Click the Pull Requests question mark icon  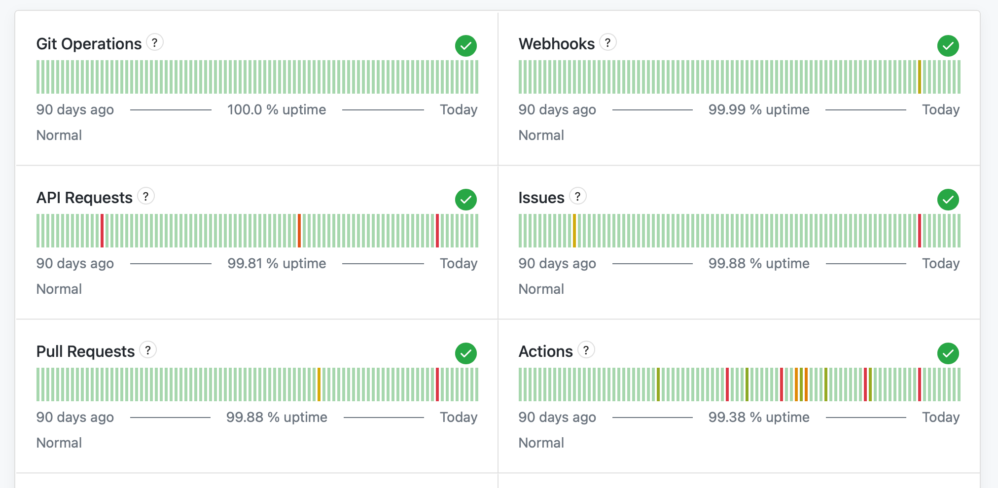(x=148, y=350)
